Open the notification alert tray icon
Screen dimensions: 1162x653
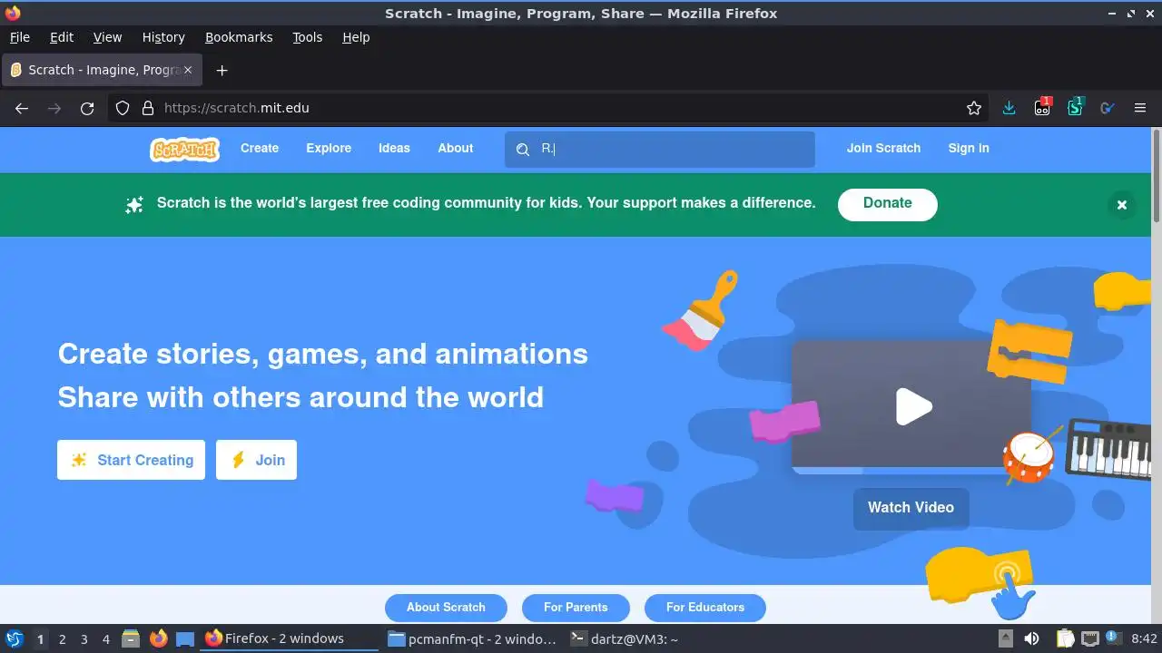coord(1111,638)
